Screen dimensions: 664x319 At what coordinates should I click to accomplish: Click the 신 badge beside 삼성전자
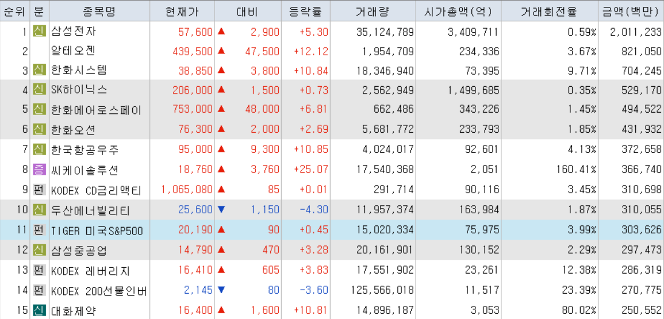click(x=39, y=31)
